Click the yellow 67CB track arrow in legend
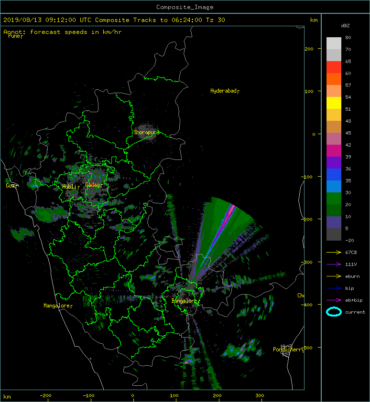 334,253
